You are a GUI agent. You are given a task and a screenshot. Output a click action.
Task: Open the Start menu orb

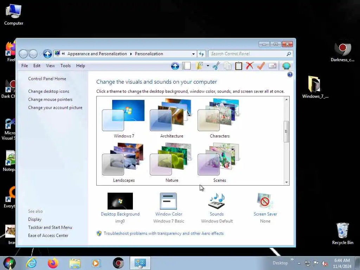pyautogui.click(x=9, y=263)
